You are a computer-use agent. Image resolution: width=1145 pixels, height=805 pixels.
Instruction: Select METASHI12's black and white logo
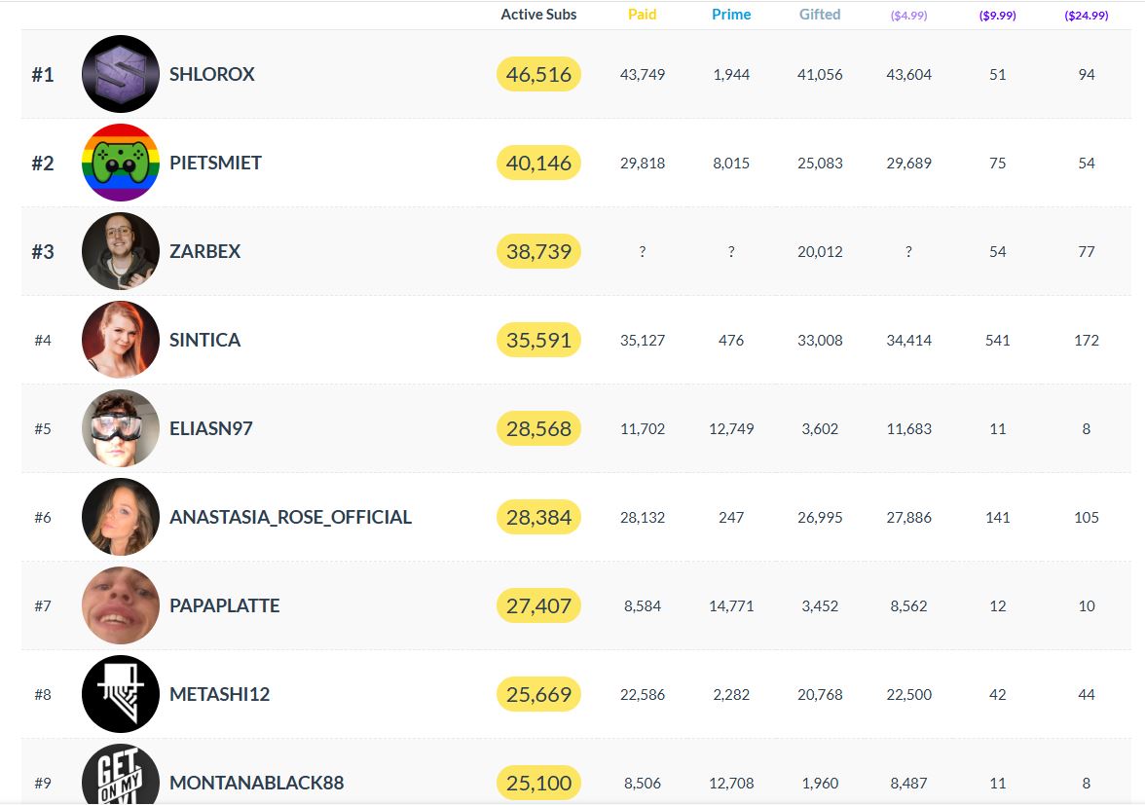click(x=120, y=694)
